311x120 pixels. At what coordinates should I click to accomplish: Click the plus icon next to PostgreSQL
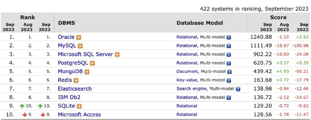[x=92, y=63]
